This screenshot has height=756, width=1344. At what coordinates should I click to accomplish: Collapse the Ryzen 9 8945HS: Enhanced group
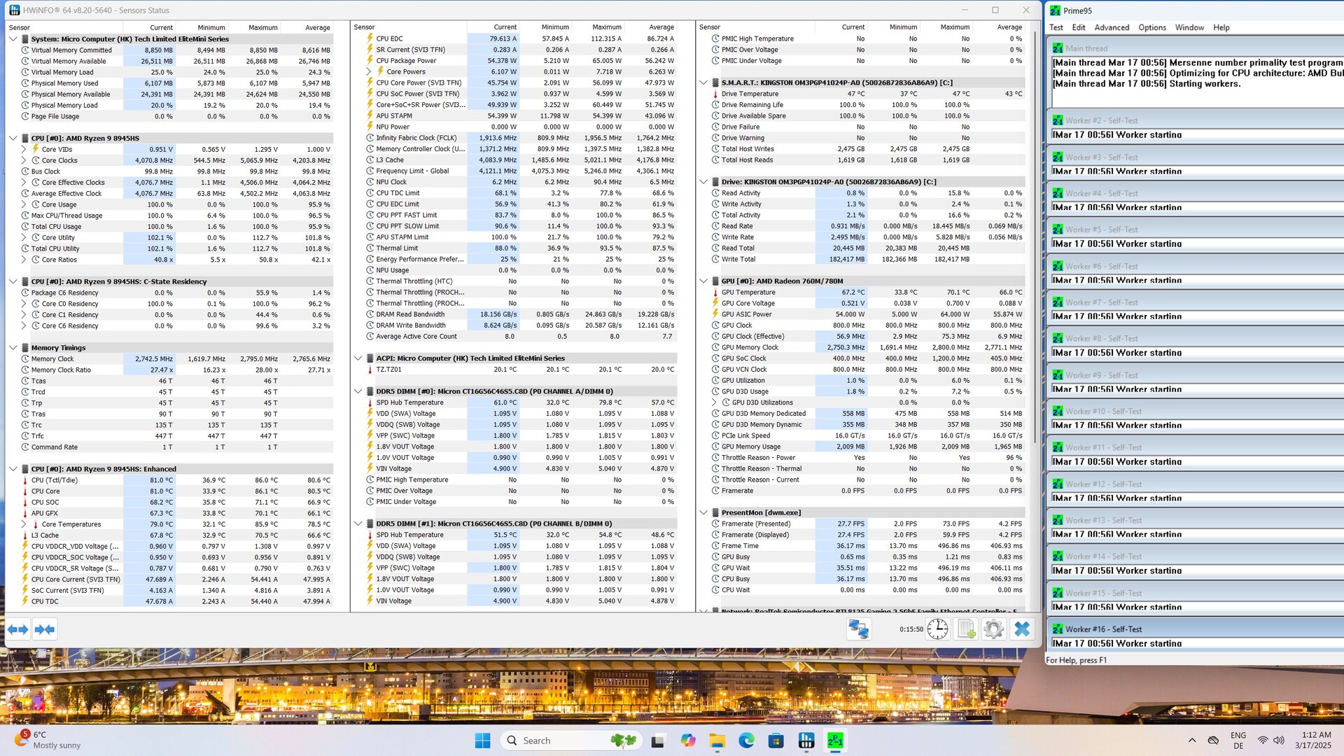(x=13, y=469)
